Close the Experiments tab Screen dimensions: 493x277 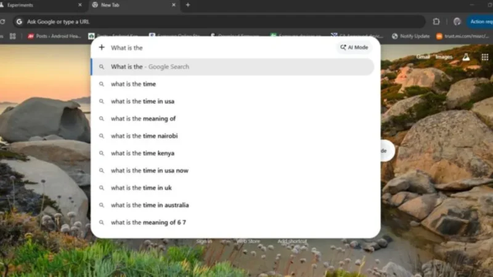(80, 5)
